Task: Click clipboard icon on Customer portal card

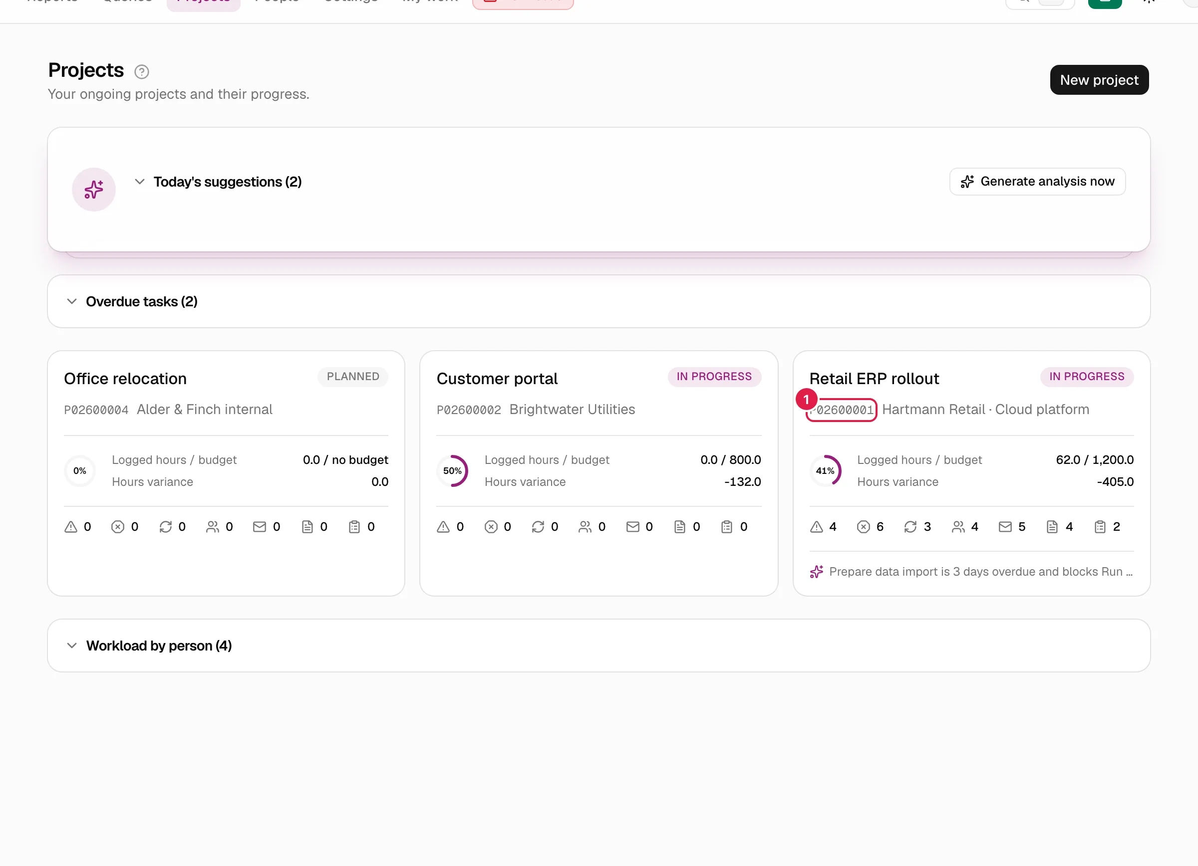Action: [x=727, y=527]
